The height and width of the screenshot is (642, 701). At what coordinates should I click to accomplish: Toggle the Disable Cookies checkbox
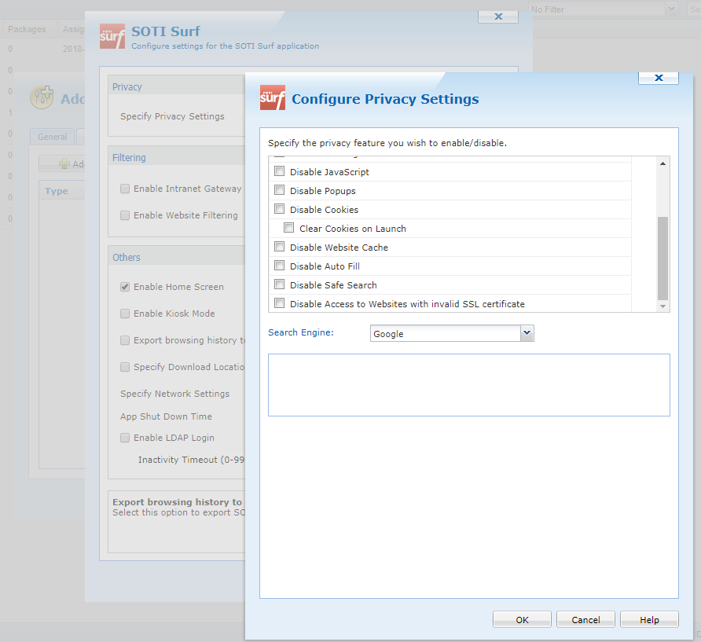[x=279, y=210]
